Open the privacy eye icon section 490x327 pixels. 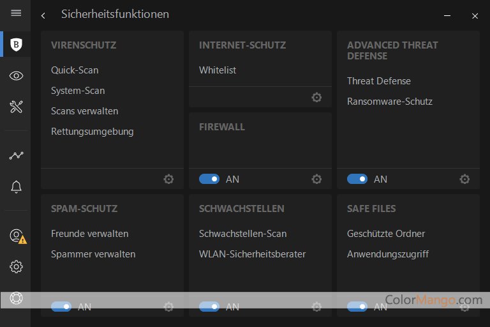pyautogui.click(x=16, y=76)
